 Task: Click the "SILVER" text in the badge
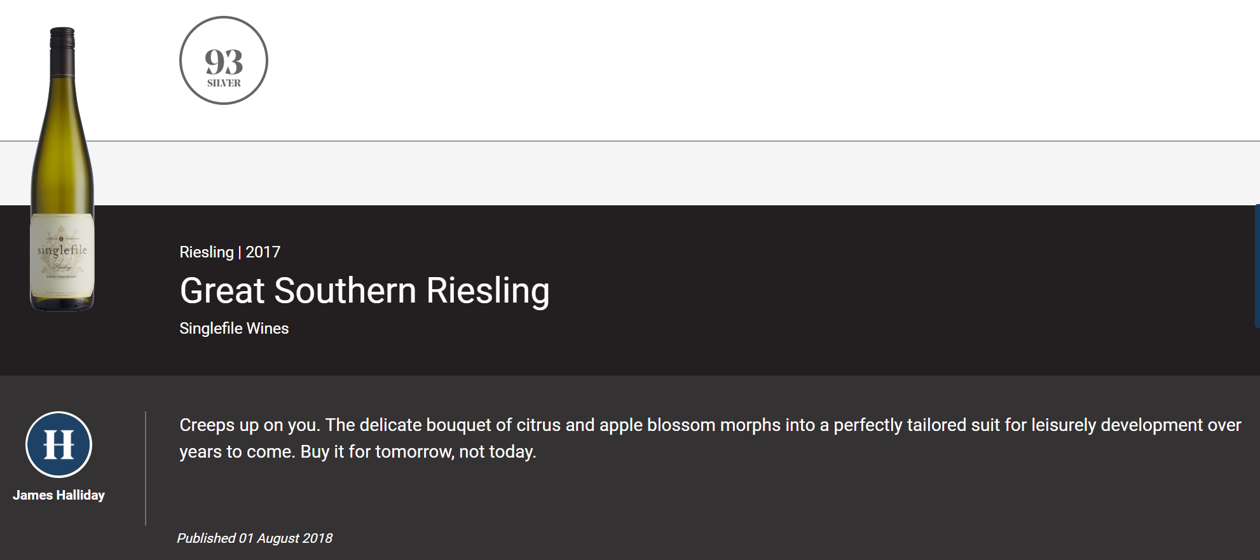point(224,83)
